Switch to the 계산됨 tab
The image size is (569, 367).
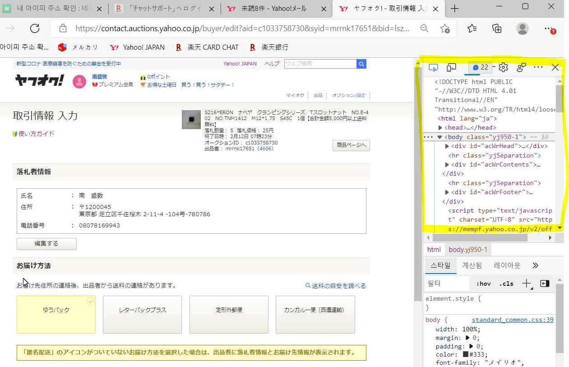[472, 265]
